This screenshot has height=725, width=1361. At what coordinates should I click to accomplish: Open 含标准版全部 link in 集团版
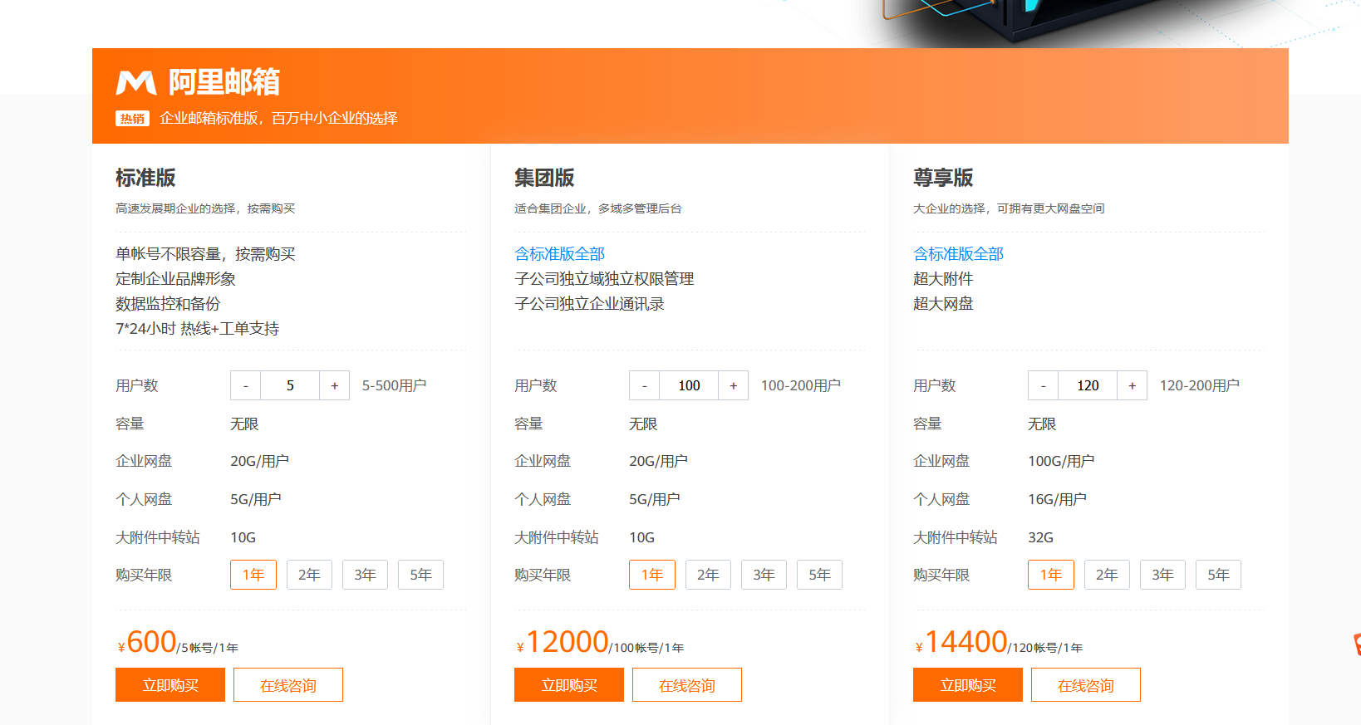(559, 254)
